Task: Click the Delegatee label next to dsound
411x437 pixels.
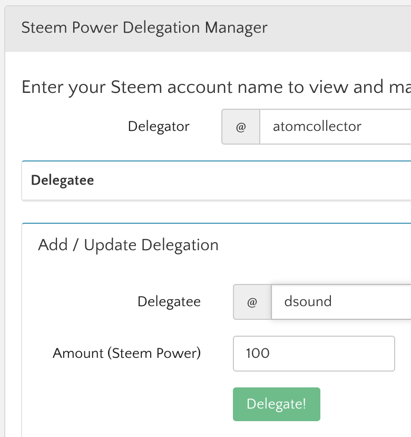Action: click(x=169, y=301)
